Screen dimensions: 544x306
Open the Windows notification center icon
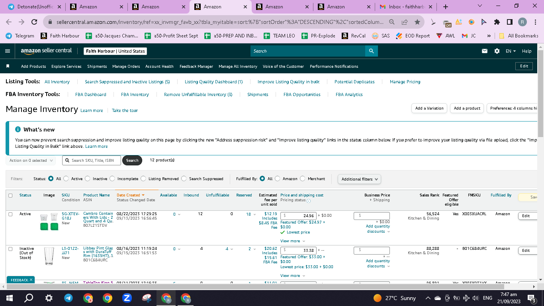(x=531, y=298)
